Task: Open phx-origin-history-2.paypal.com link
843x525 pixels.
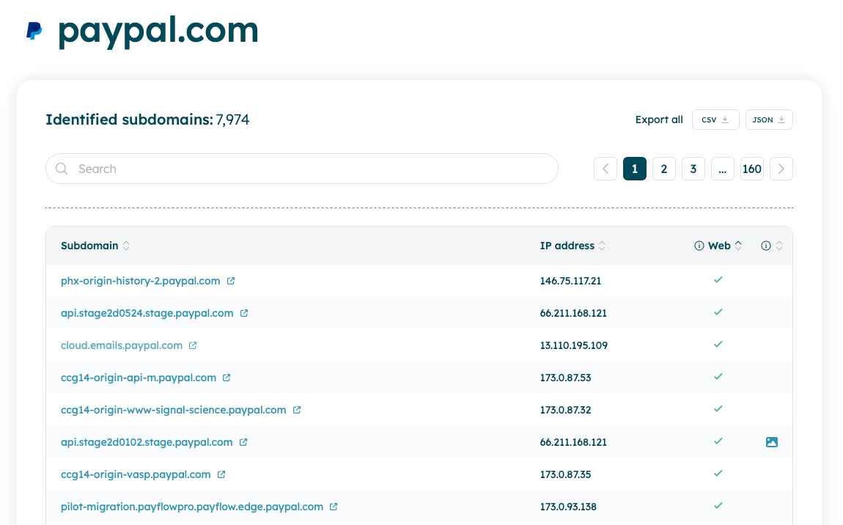Action: [140, 281]
